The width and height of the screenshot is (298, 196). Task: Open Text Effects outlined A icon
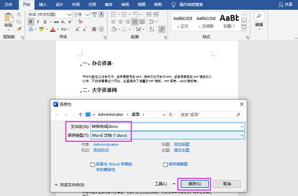(31, 29)
